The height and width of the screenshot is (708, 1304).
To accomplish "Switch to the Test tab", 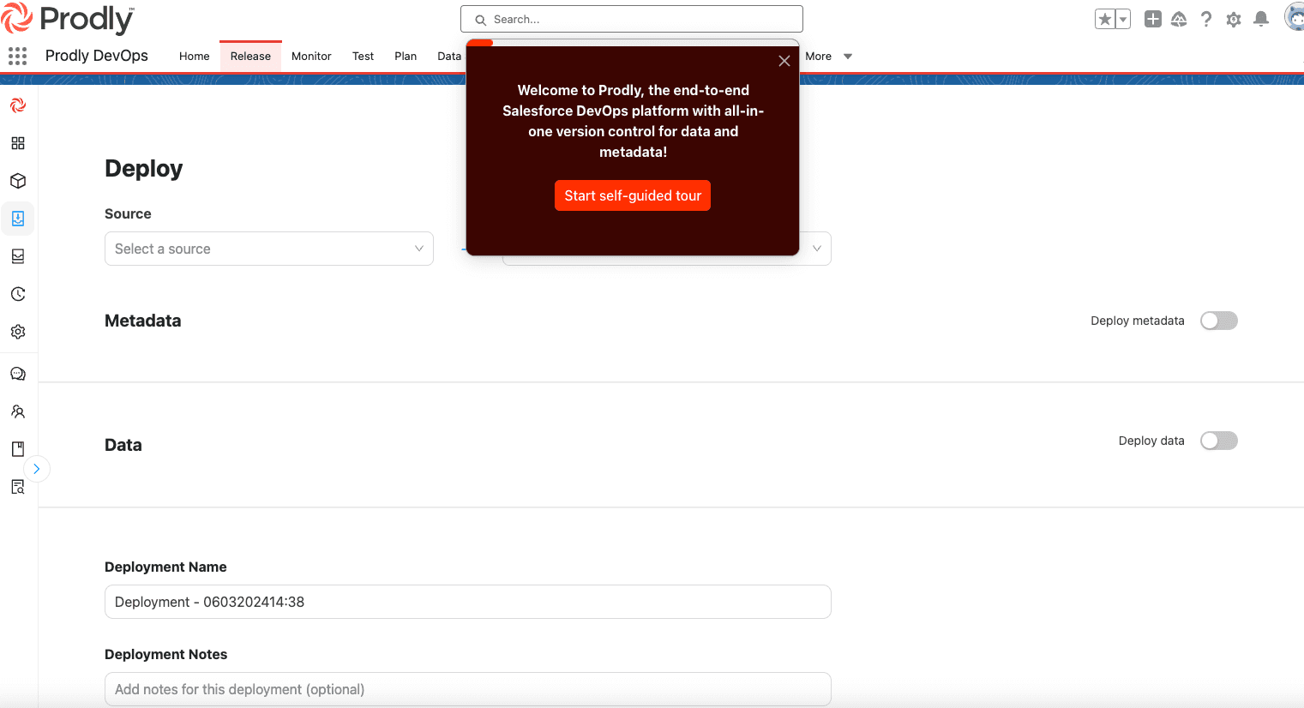I will pos(364,57).
